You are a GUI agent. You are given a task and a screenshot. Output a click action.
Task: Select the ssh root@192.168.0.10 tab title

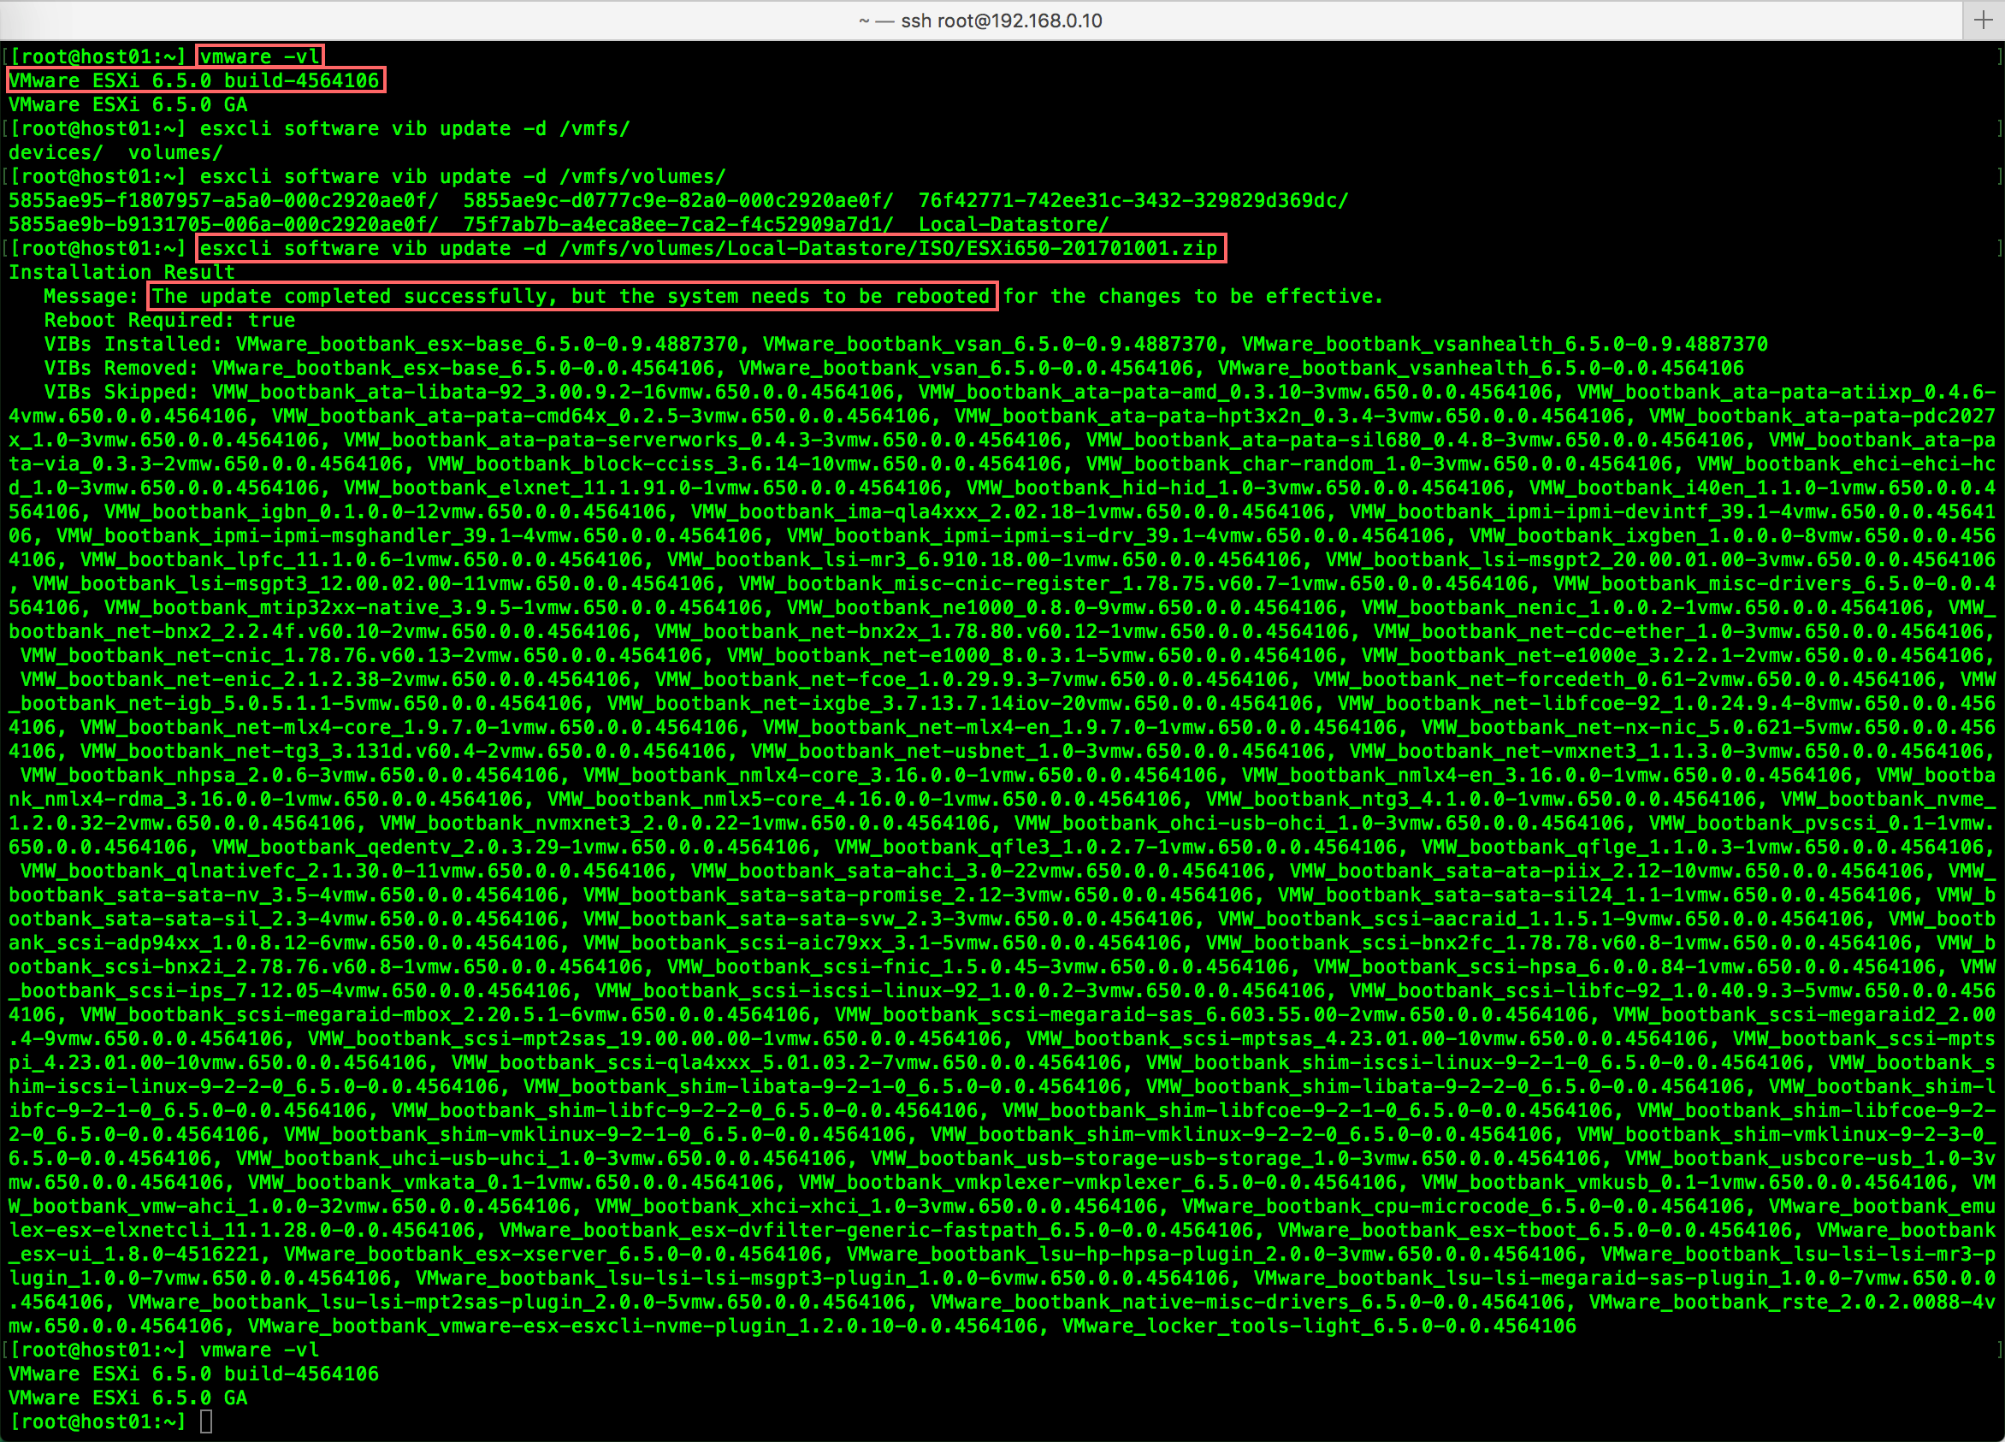coord(980,21)
